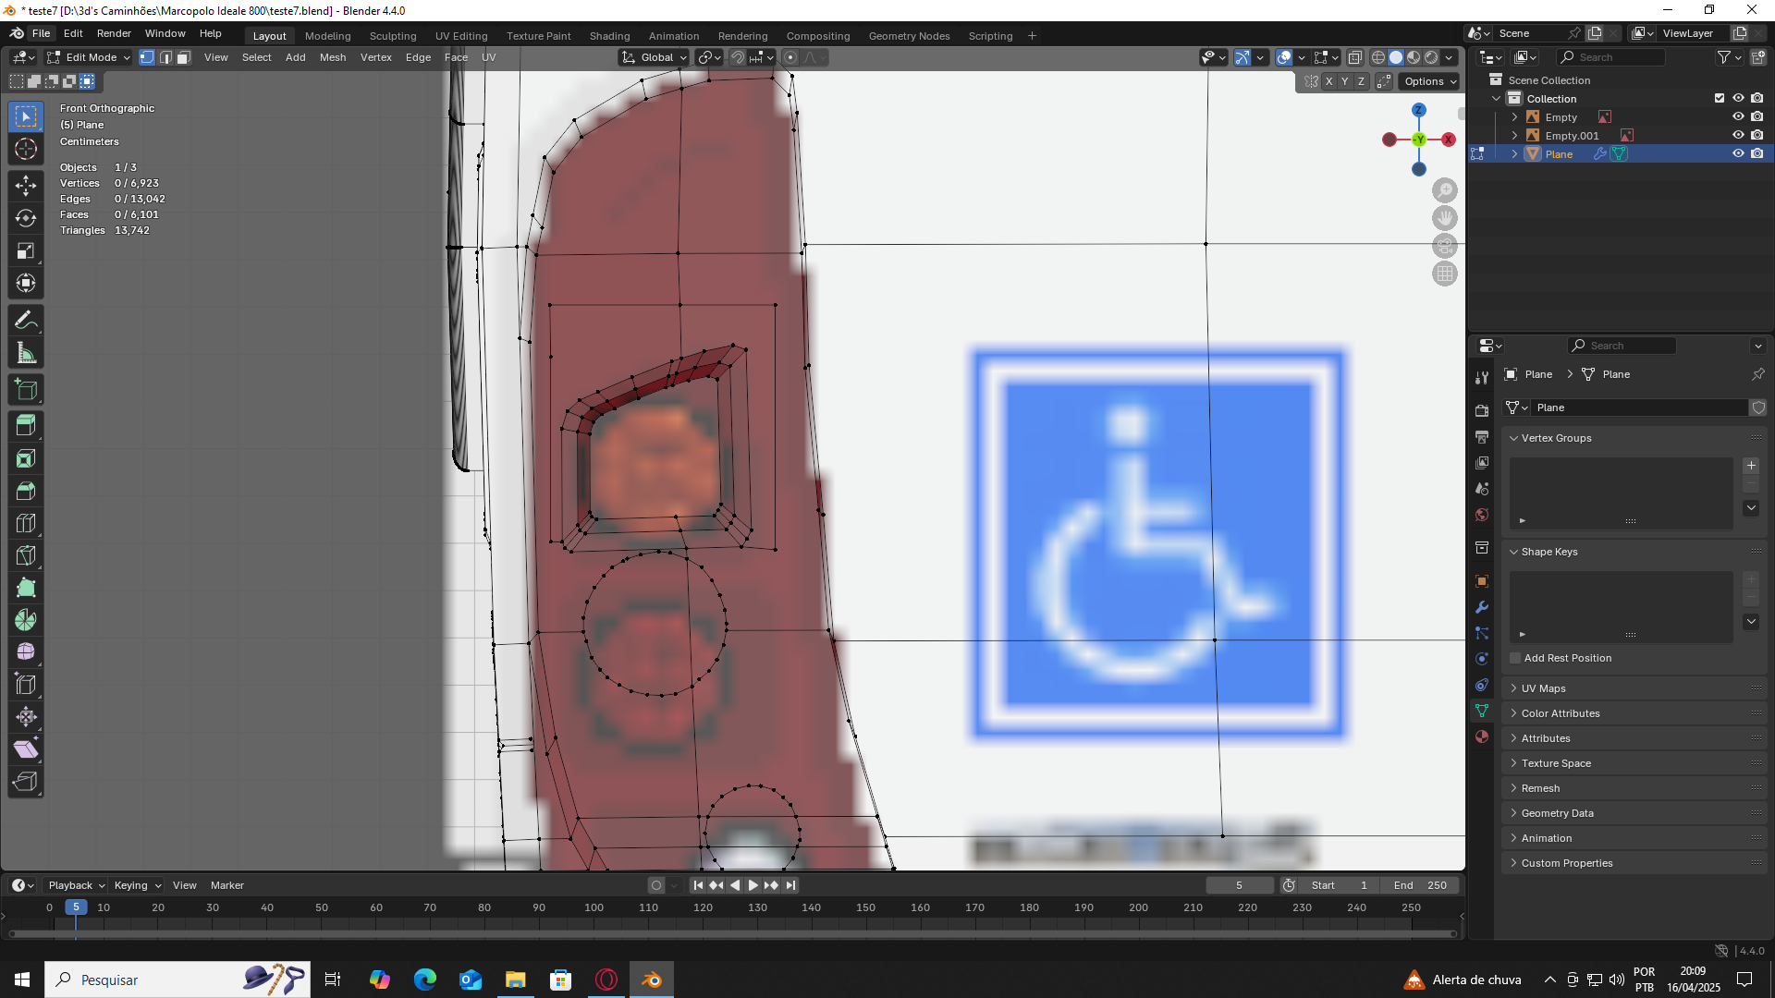This screenshot has height=998, width=1775.
Task: Switch to face select mode
Action: 183,57
